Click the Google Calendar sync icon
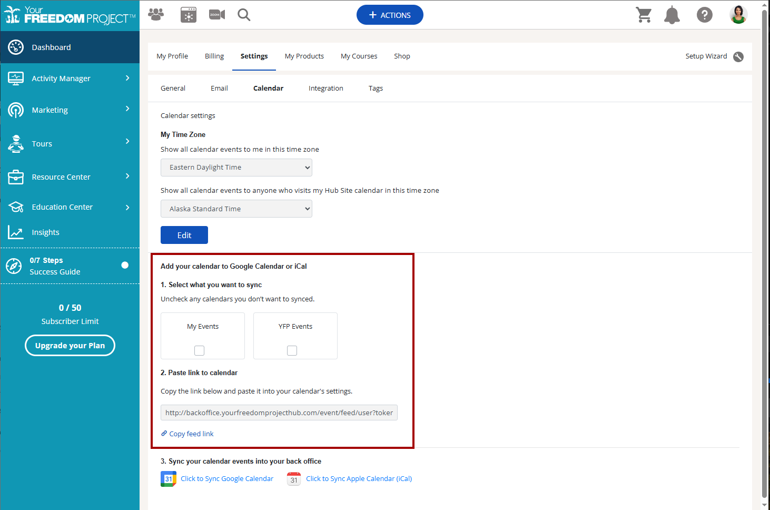Image resolution: width=770 pixels, height=510 pixels. pyautogui.click(x=169, y=479)
